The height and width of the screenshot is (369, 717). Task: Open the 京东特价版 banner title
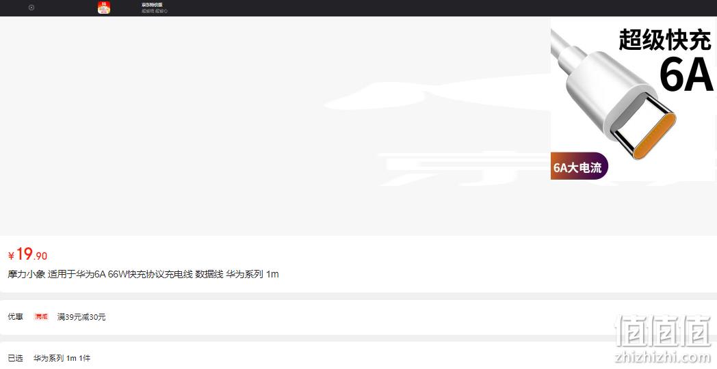(x=152, y=5)
